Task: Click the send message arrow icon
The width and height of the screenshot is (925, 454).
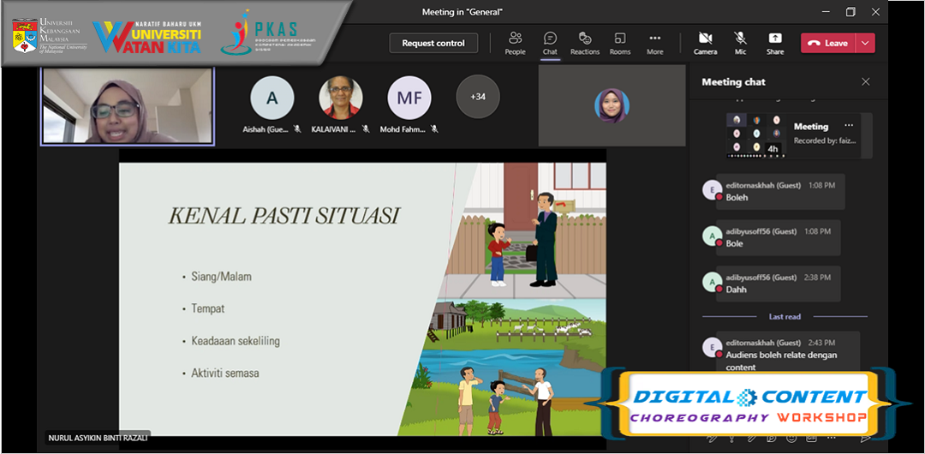Action: 866,438
